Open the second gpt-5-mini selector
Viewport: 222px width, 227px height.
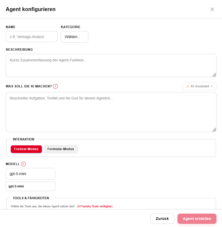(30, 186)
